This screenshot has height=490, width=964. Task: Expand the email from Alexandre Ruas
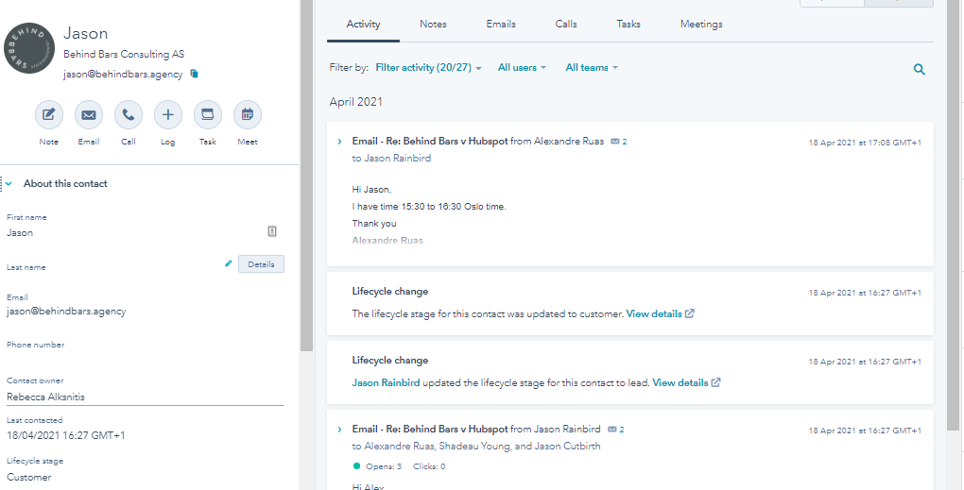click(x=339, y=142)
